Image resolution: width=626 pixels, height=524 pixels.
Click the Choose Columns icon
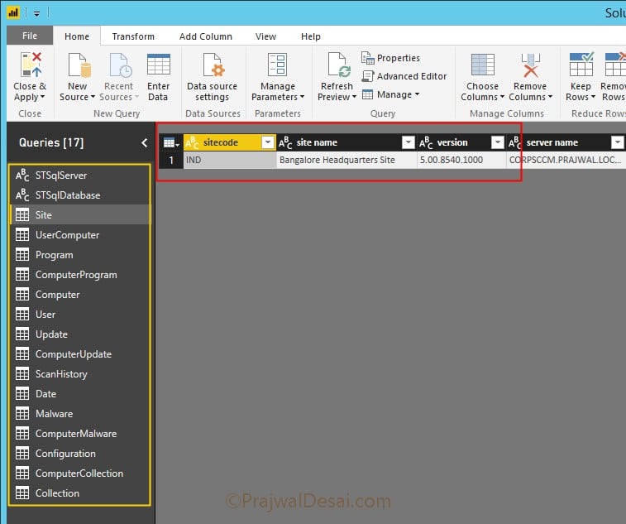coord(482,65)
